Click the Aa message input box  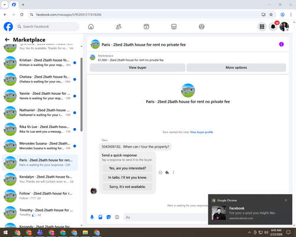point(166,217)
